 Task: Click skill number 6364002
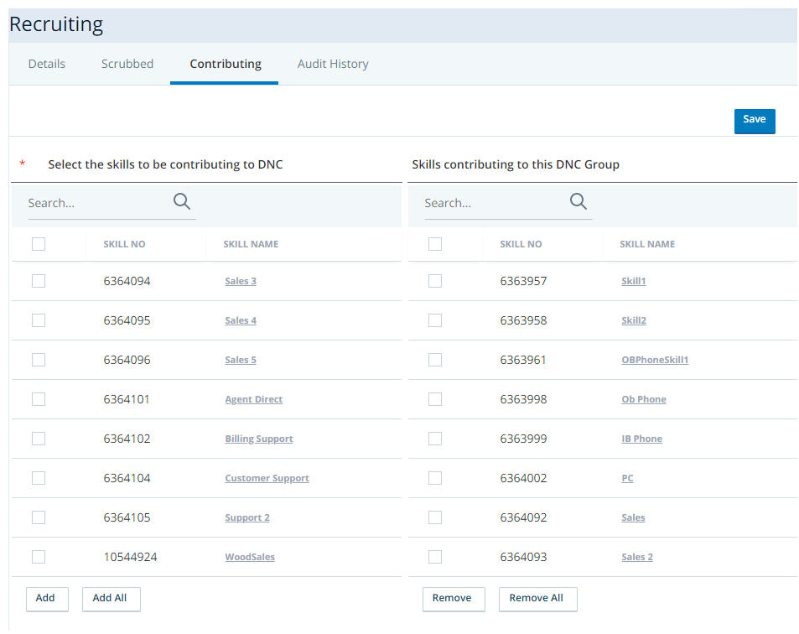coord(523,478)
